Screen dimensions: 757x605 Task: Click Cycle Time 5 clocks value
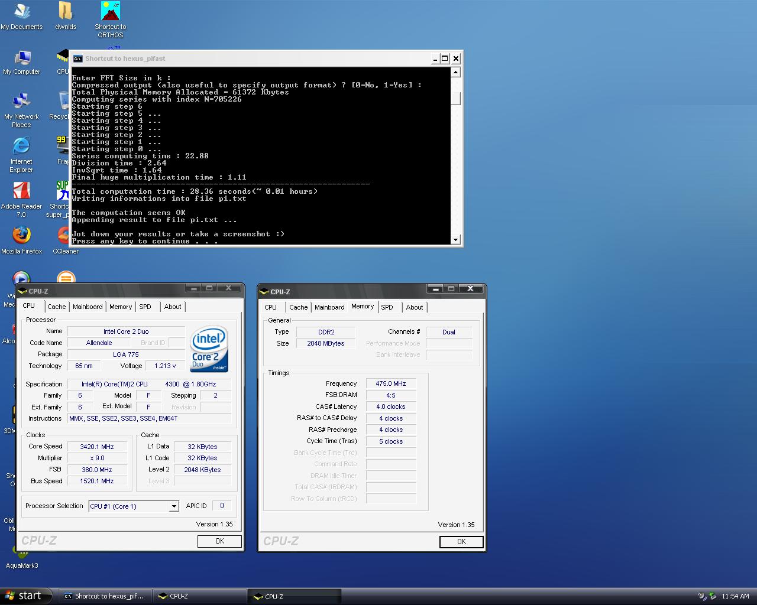coord(391,441)
